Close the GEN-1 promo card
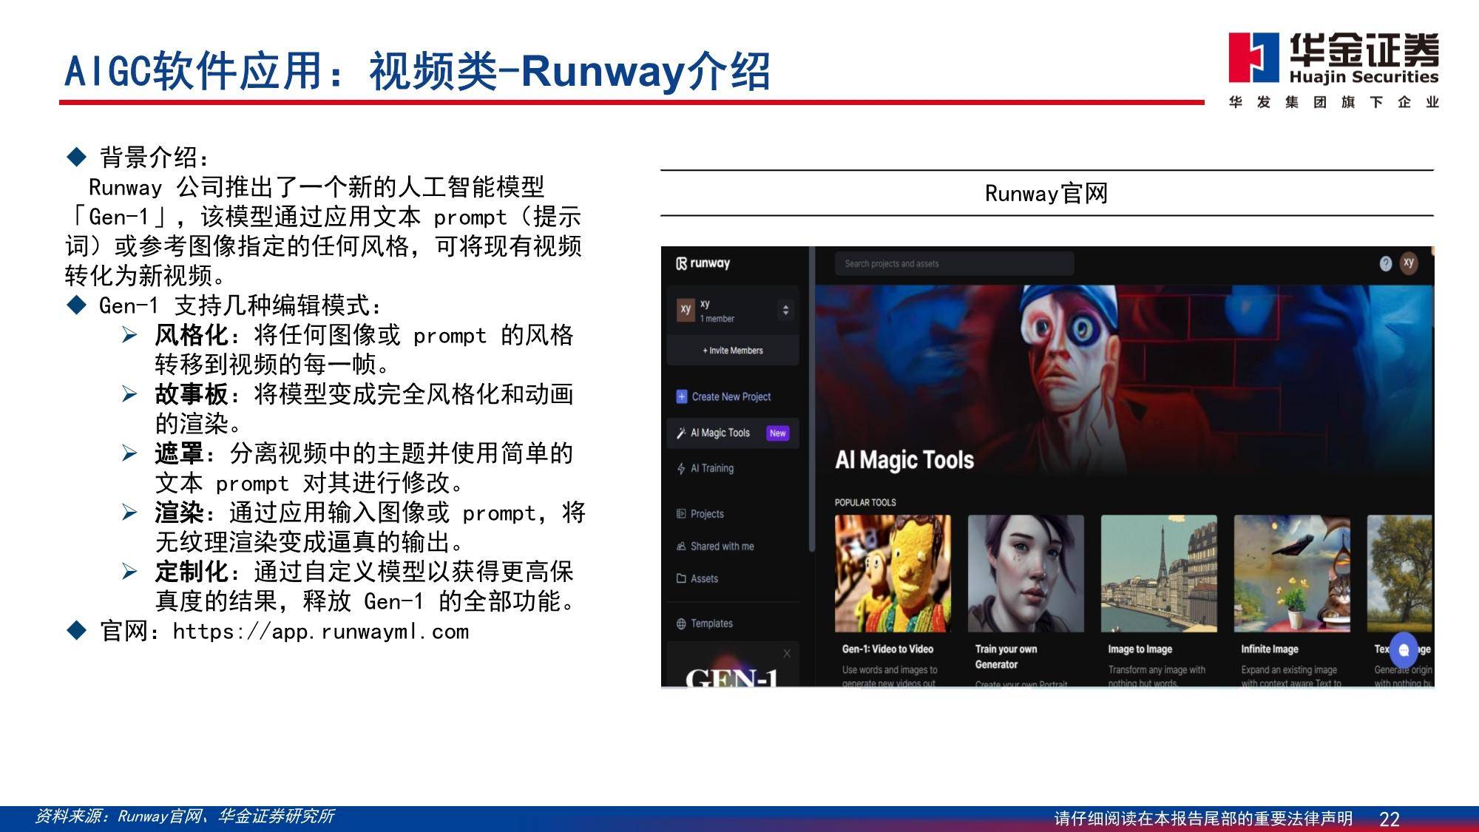The image size is (1479, 832). click(x=787, y=653)
